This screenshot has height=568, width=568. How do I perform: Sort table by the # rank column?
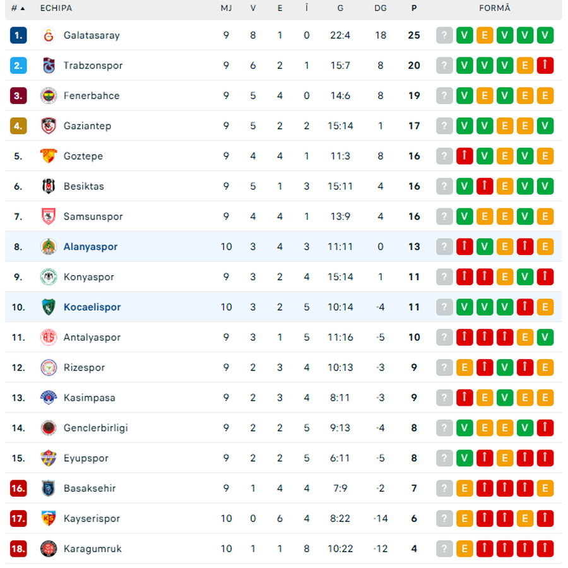[x=18, y=8]
